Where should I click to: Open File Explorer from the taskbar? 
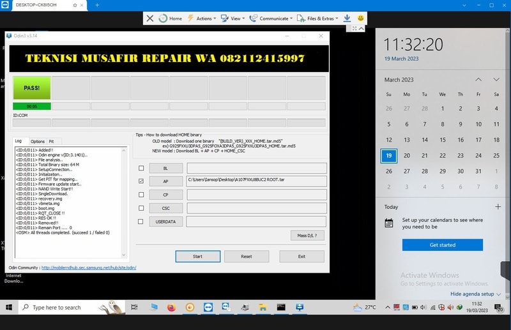click(x=263, y=307)
